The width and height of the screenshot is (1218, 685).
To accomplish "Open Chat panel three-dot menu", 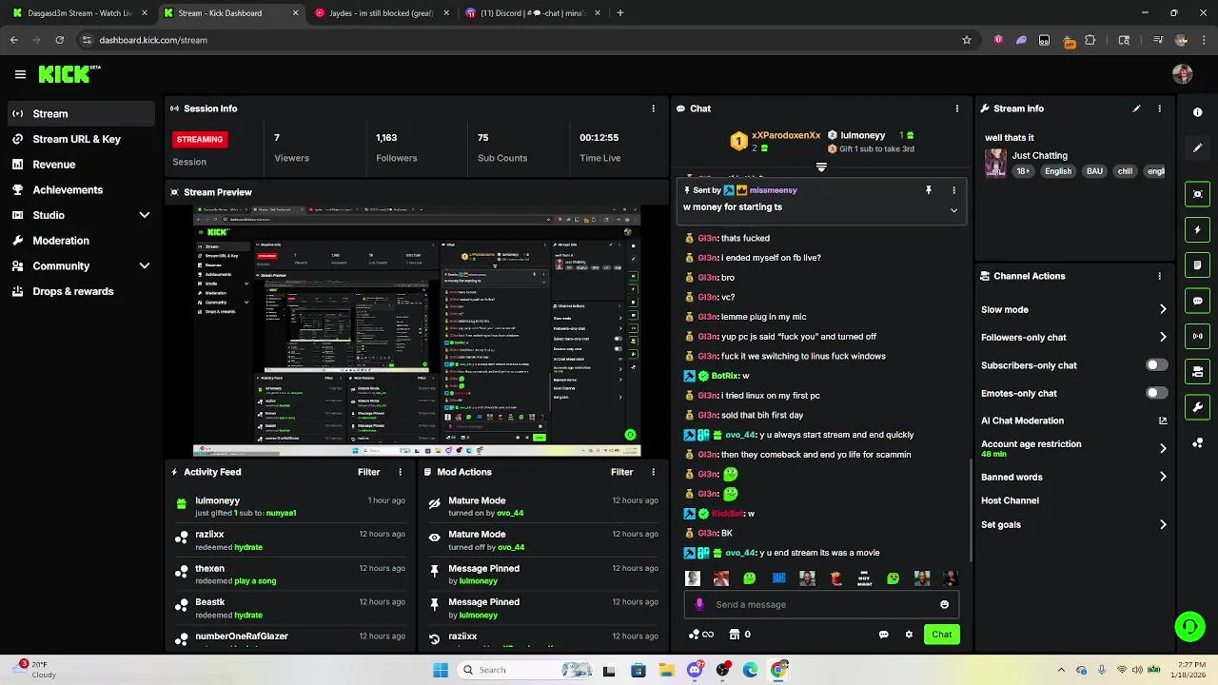I will 956,108.
